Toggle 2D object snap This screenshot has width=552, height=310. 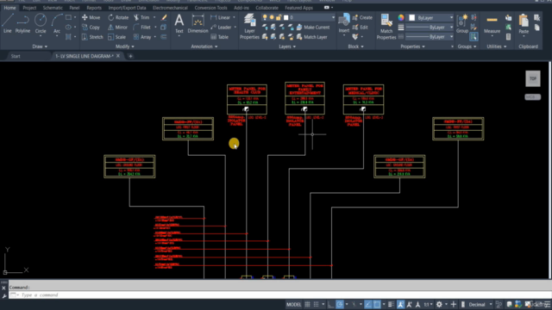[377, 304]
